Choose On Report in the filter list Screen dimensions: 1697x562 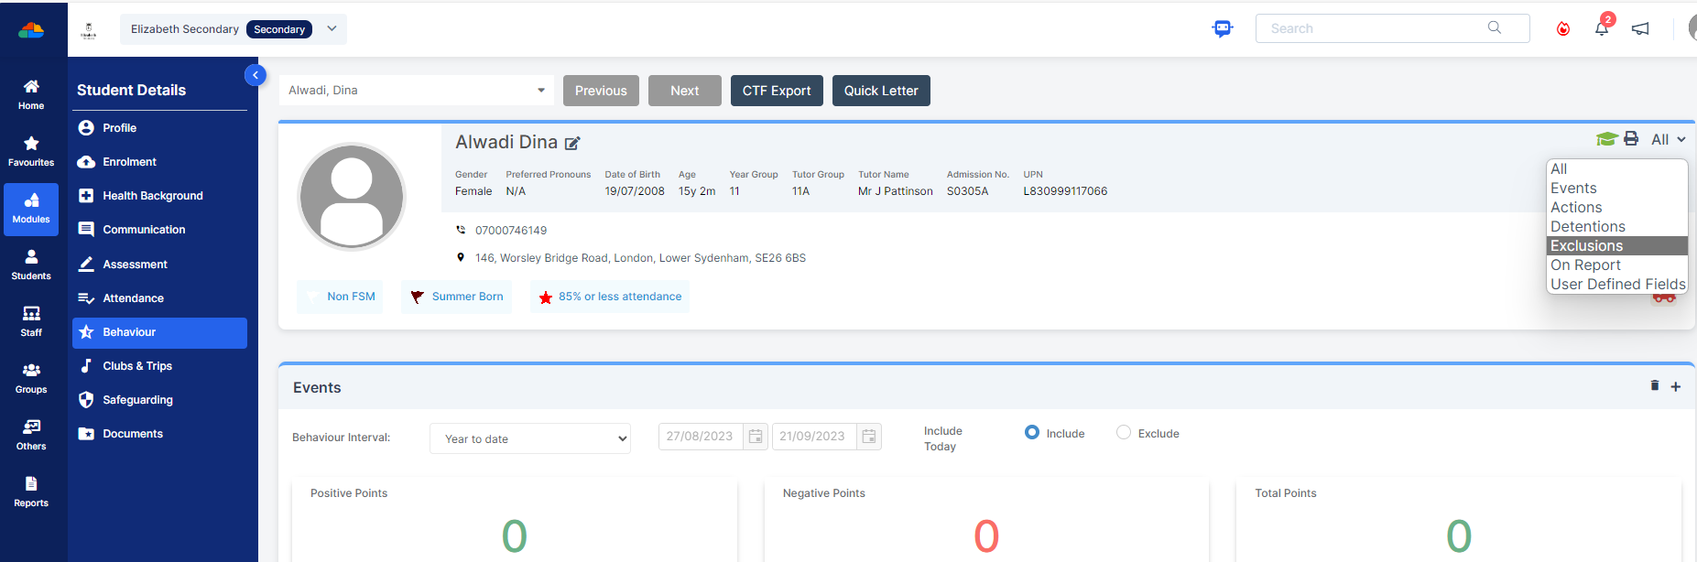1617,265
